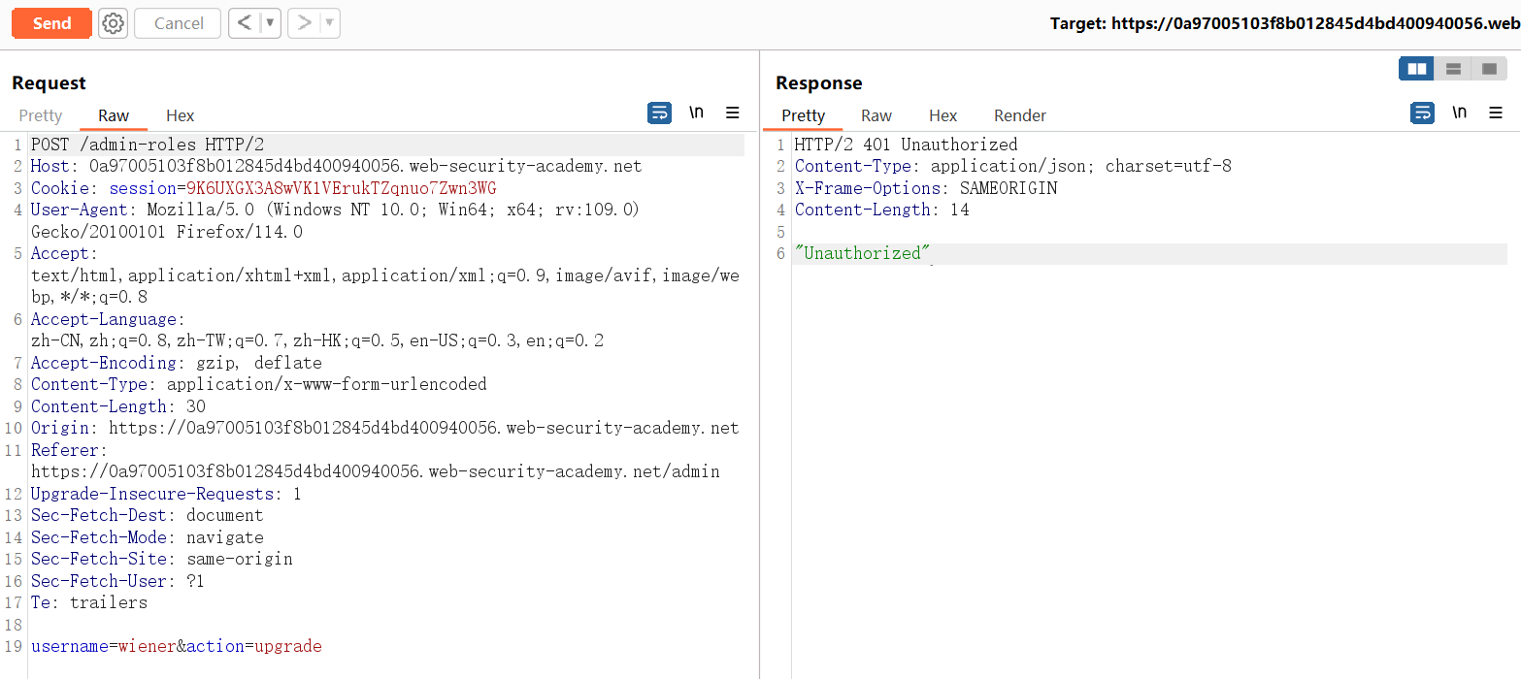Select the Request Pretty tab
This screenshot has height=679, width=1521.
pos(41,115)
